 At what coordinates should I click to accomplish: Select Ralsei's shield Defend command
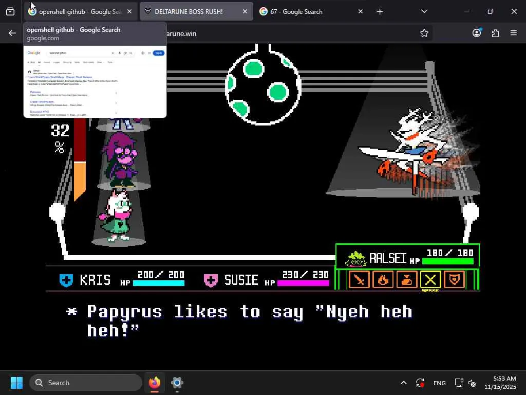(x=454, y=279)
